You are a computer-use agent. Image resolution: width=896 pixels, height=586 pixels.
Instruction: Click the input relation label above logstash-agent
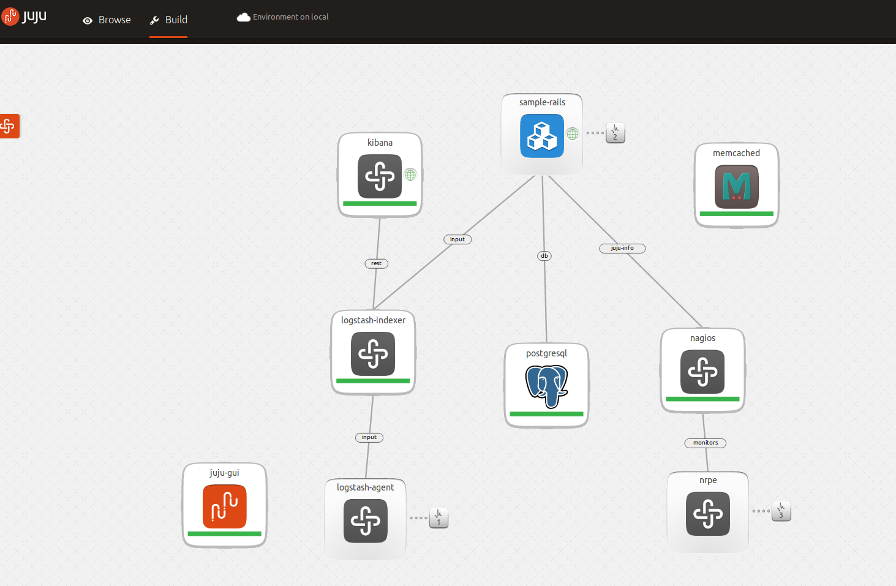369,437
